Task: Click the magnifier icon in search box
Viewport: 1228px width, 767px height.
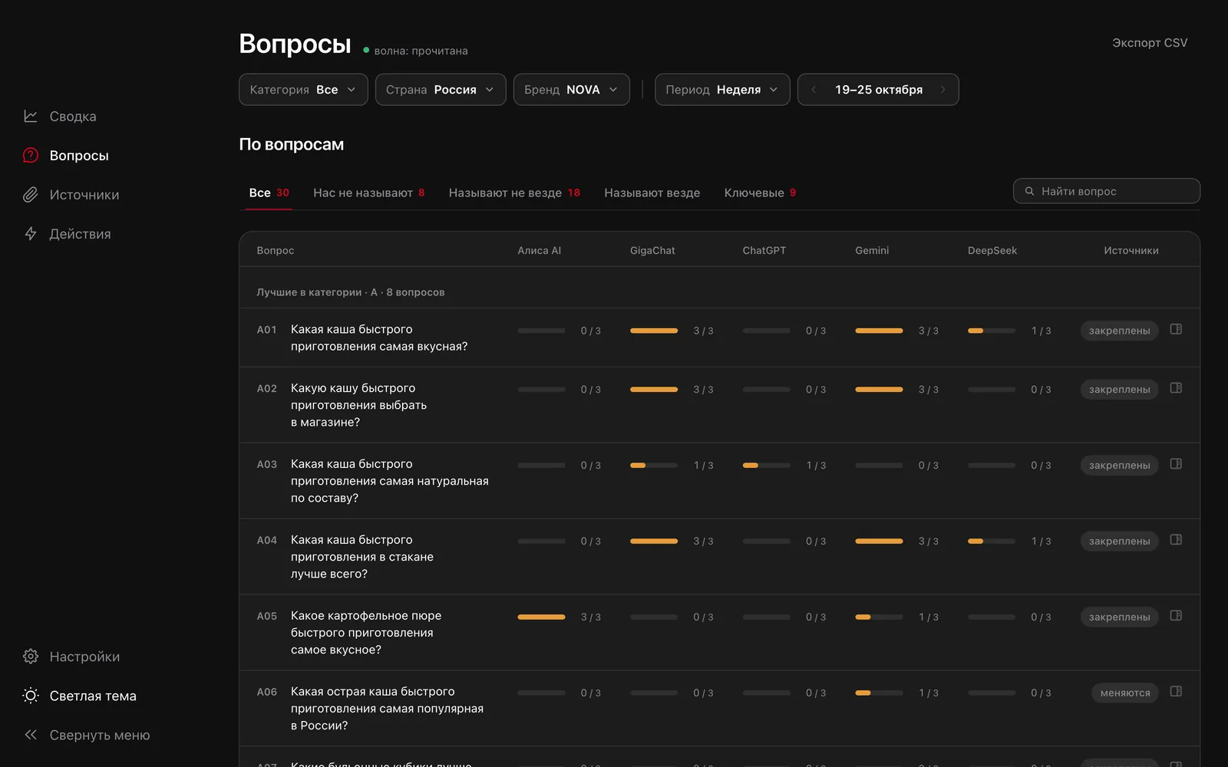Action: [1029, 191]
